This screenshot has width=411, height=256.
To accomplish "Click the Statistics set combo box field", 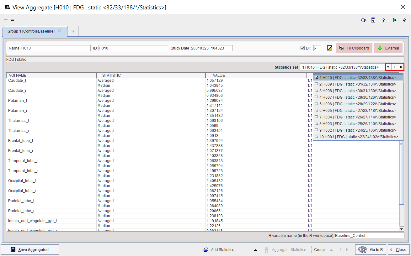I will pos(342,67).
